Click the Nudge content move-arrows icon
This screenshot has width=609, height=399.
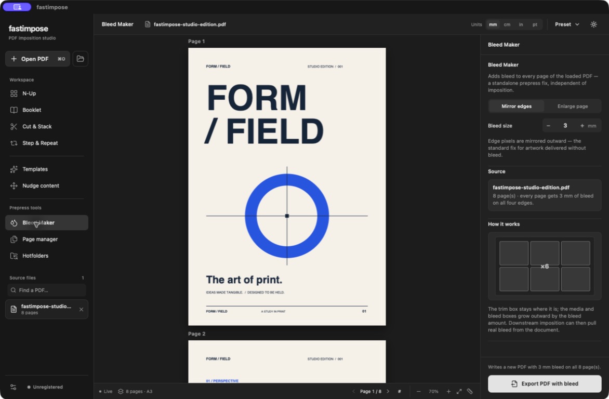[x=14, y=185]
